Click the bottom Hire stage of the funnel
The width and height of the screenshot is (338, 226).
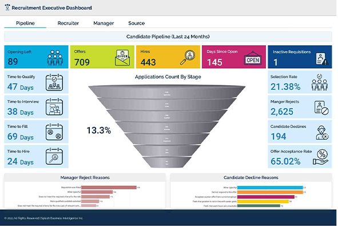(x=167, y=162)
